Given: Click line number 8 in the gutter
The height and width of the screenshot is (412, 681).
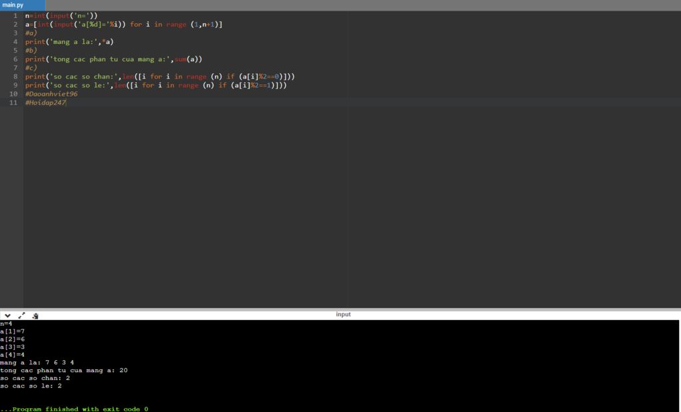Looking at the screenshot, I should tap(15, 77).
